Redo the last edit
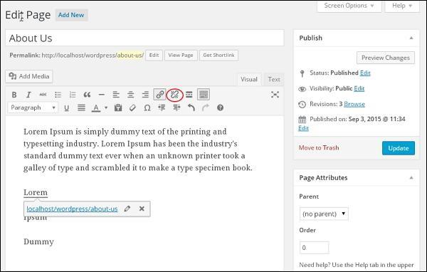The image size is (427, 272). tap(206, 108)
